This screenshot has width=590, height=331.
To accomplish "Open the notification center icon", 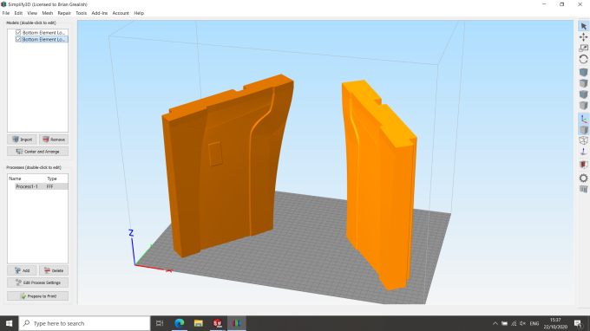I will [x=579, y=323].
